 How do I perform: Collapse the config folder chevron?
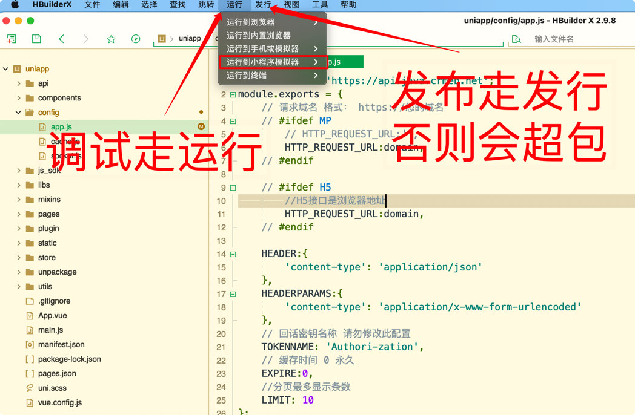pos(18,113)
